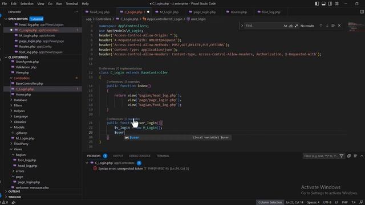Toggle Panel layout icon in title bar
Image resolution: width=365 pixels, height=205 pixels.
pos(323,4)
